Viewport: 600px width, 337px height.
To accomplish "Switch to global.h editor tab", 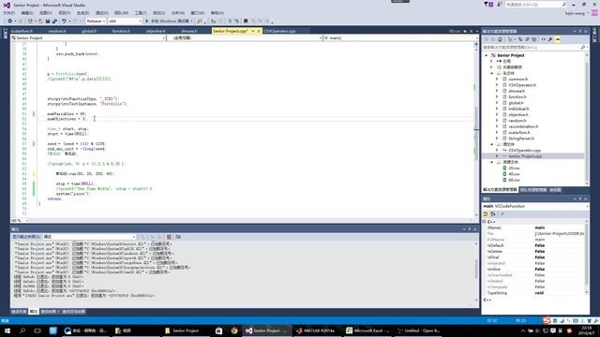I will (x=89, y=31).
